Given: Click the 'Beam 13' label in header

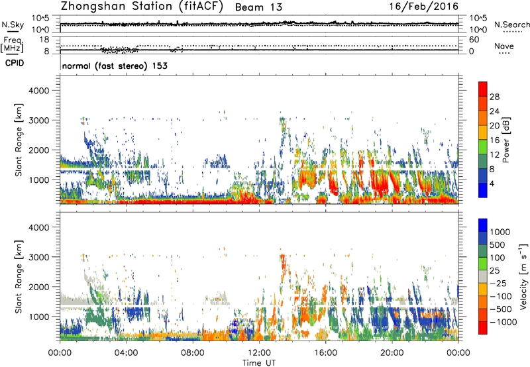Looking at the screenshot, I should pos(258,7).
